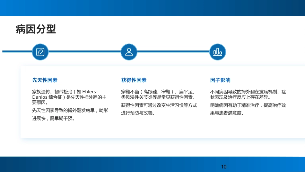This screenshot has height=172, width=305.
Task: Click the paragraph starting 不同病因导致的拇外翻
Action: point(248,95)
